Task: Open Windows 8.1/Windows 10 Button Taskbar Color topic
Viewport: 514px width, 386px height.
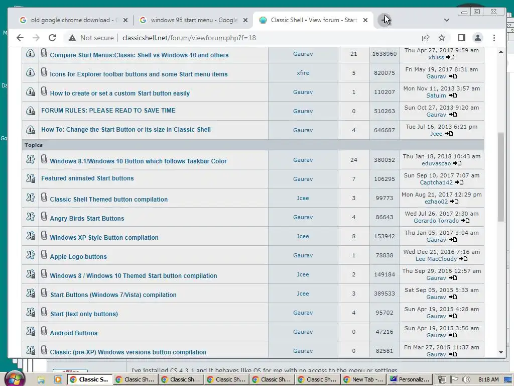Action: pos(138,161)
